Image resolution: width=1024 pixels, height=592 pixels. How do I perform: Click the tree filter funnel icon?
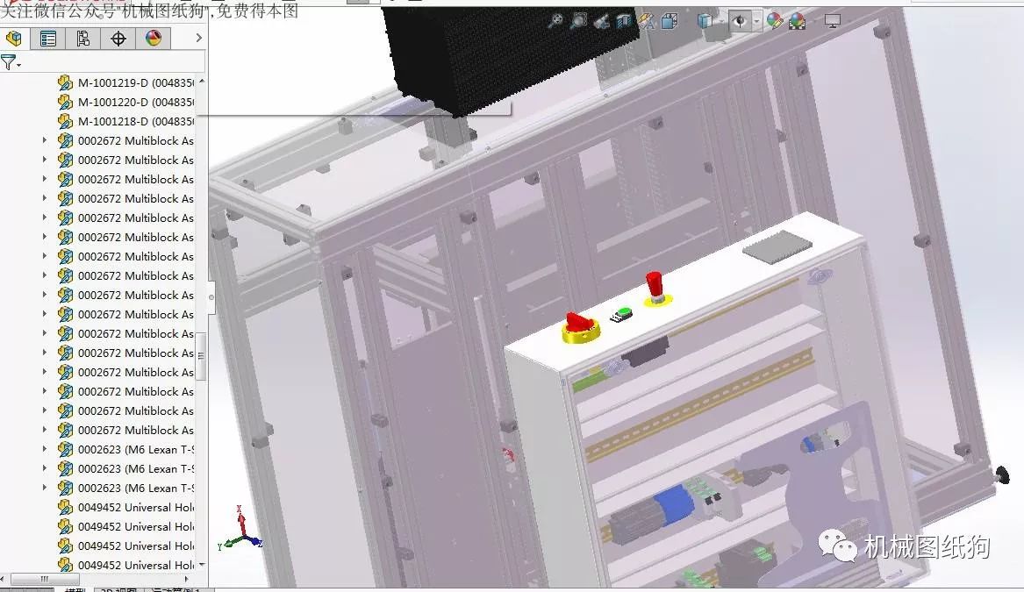(8, 62)
